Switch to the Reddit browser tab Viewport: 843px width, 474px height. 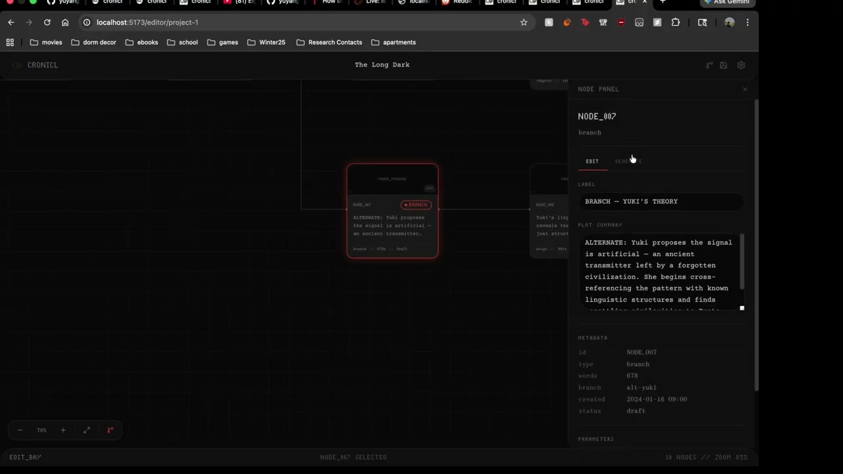pyautogui.click(x=456, y=2)
